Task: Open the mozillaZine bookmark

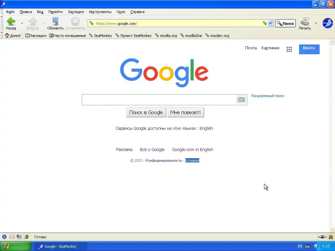Action: tap(191, 36)
